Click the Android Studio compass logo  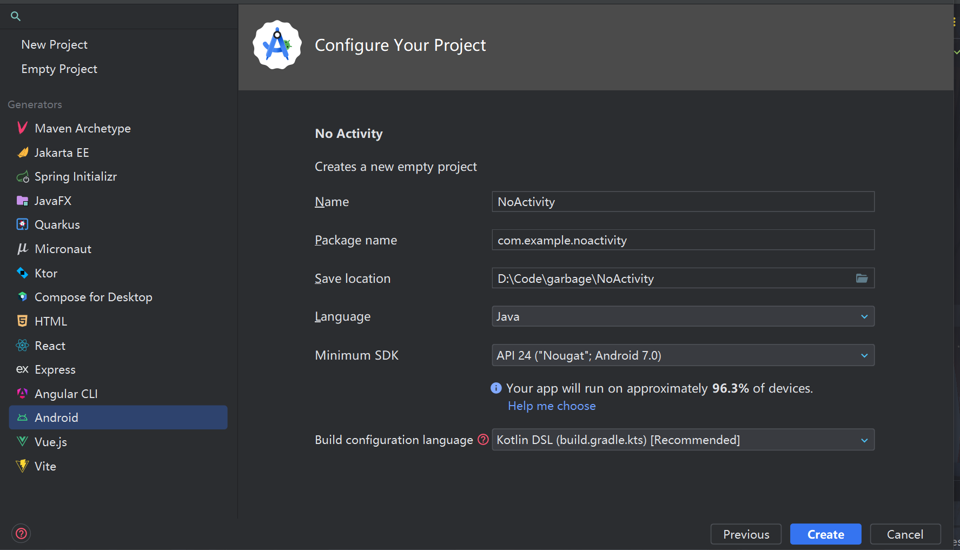click(277, 45)
